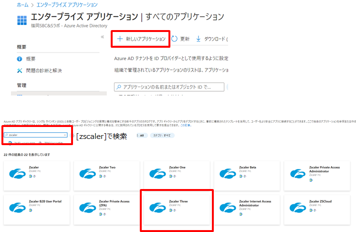Click the SSO badge icon under Zscaler Beta
The width and height of the screenshot is (356, 232).
(x=241, y=176)
